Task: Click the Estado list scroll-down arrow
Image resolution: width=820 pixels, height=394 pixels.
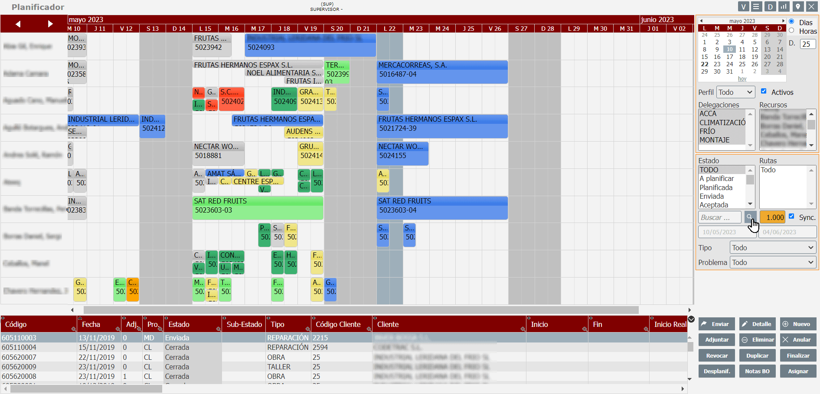Action: coord(750,204)
